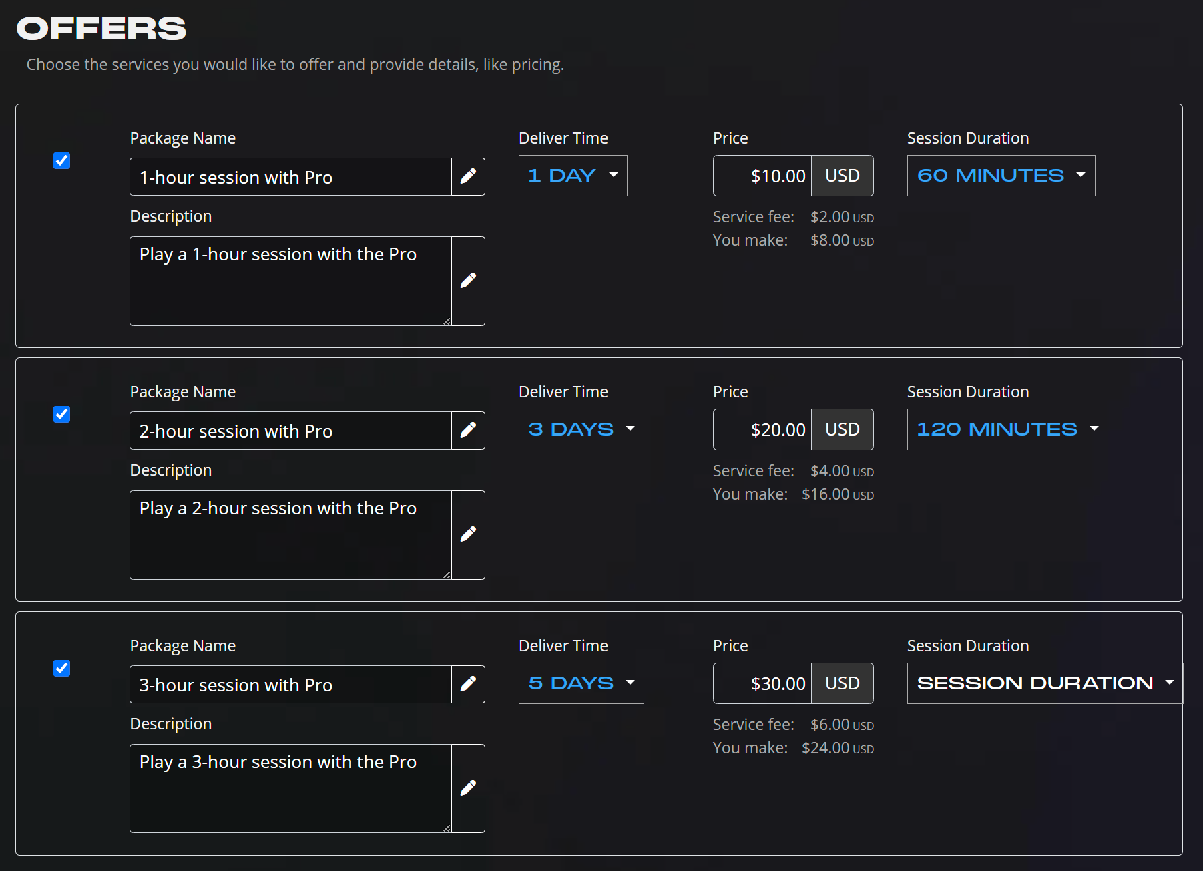
Task: Click the USD label beside $30.00
Action: click(x=843, y=683)
